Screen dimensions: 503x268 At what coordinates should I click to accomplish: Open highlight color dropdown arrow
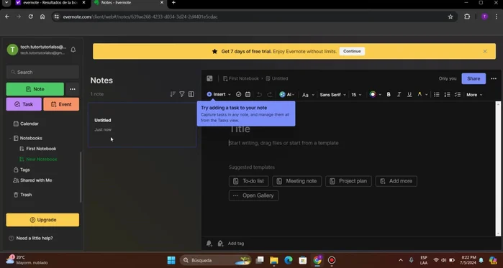point(426,95)
